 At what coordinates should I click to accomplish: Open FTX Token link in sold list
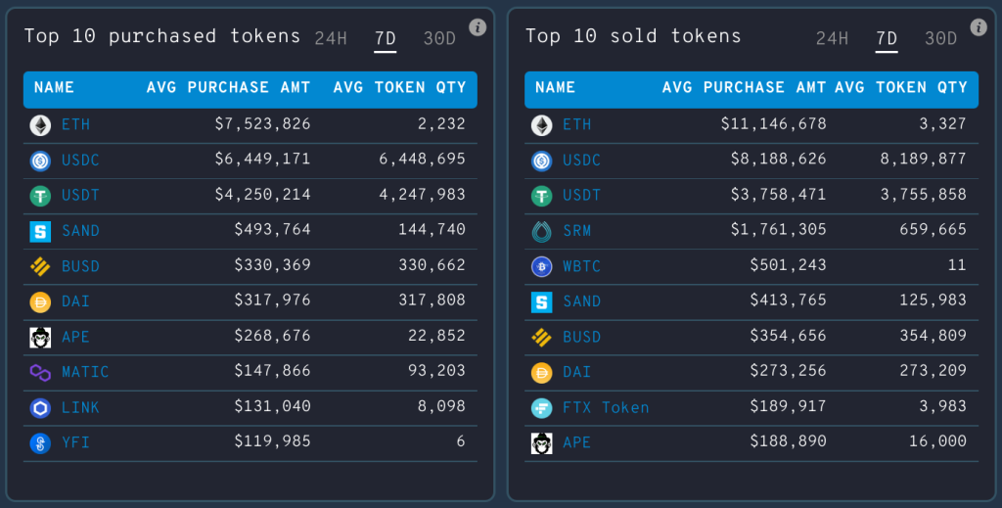(x=606, y=407)
